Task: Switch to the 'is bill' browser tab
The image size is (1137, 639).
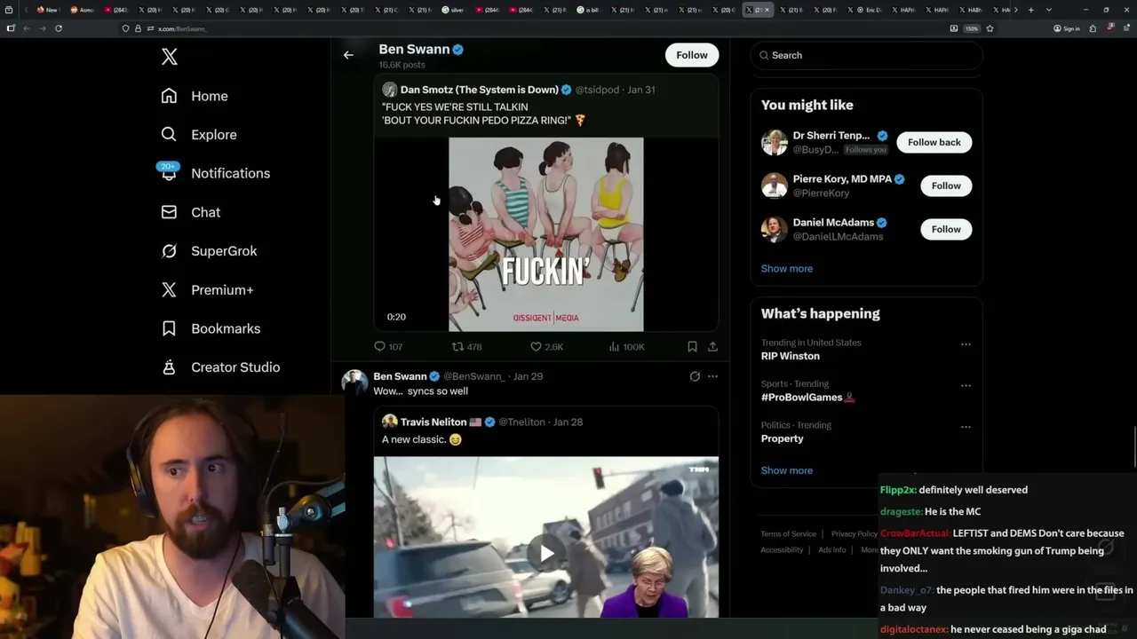Action: click(x=587, y=10)
